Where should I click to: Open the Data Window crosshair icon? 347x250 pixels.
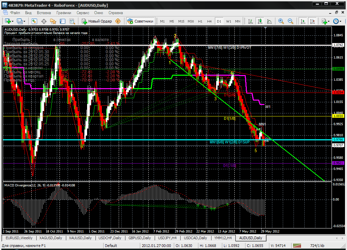point(44,21)
